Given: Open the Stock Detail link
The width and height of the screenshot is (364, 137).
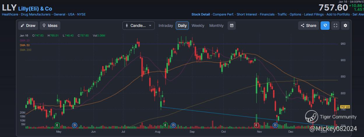Looking at the screenshot, I should (201, 14).
